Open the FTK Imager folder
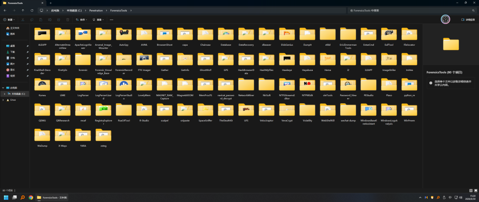Viewport: 479px width, 202px height. (x=144, y=62)
